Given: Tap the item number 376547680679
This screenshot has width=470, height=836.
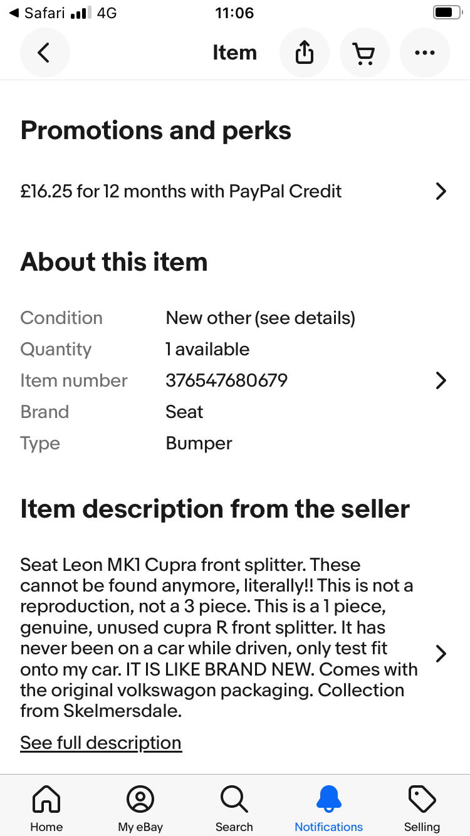Looking at the screenshot, I should point(226,380).
